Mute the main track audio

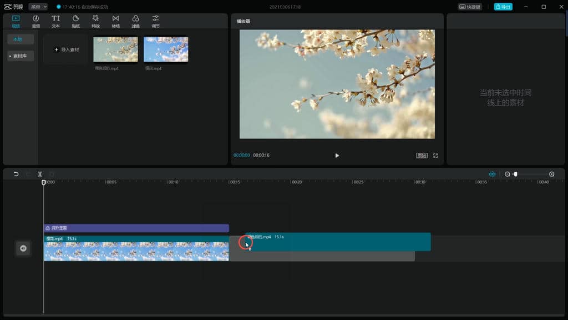pyautogui.click(x=23, y=248)
